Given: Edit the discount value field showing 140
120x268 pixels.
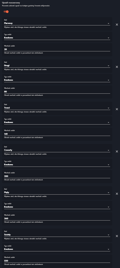Looking at the screenshot, I should (x=57, y=134).
